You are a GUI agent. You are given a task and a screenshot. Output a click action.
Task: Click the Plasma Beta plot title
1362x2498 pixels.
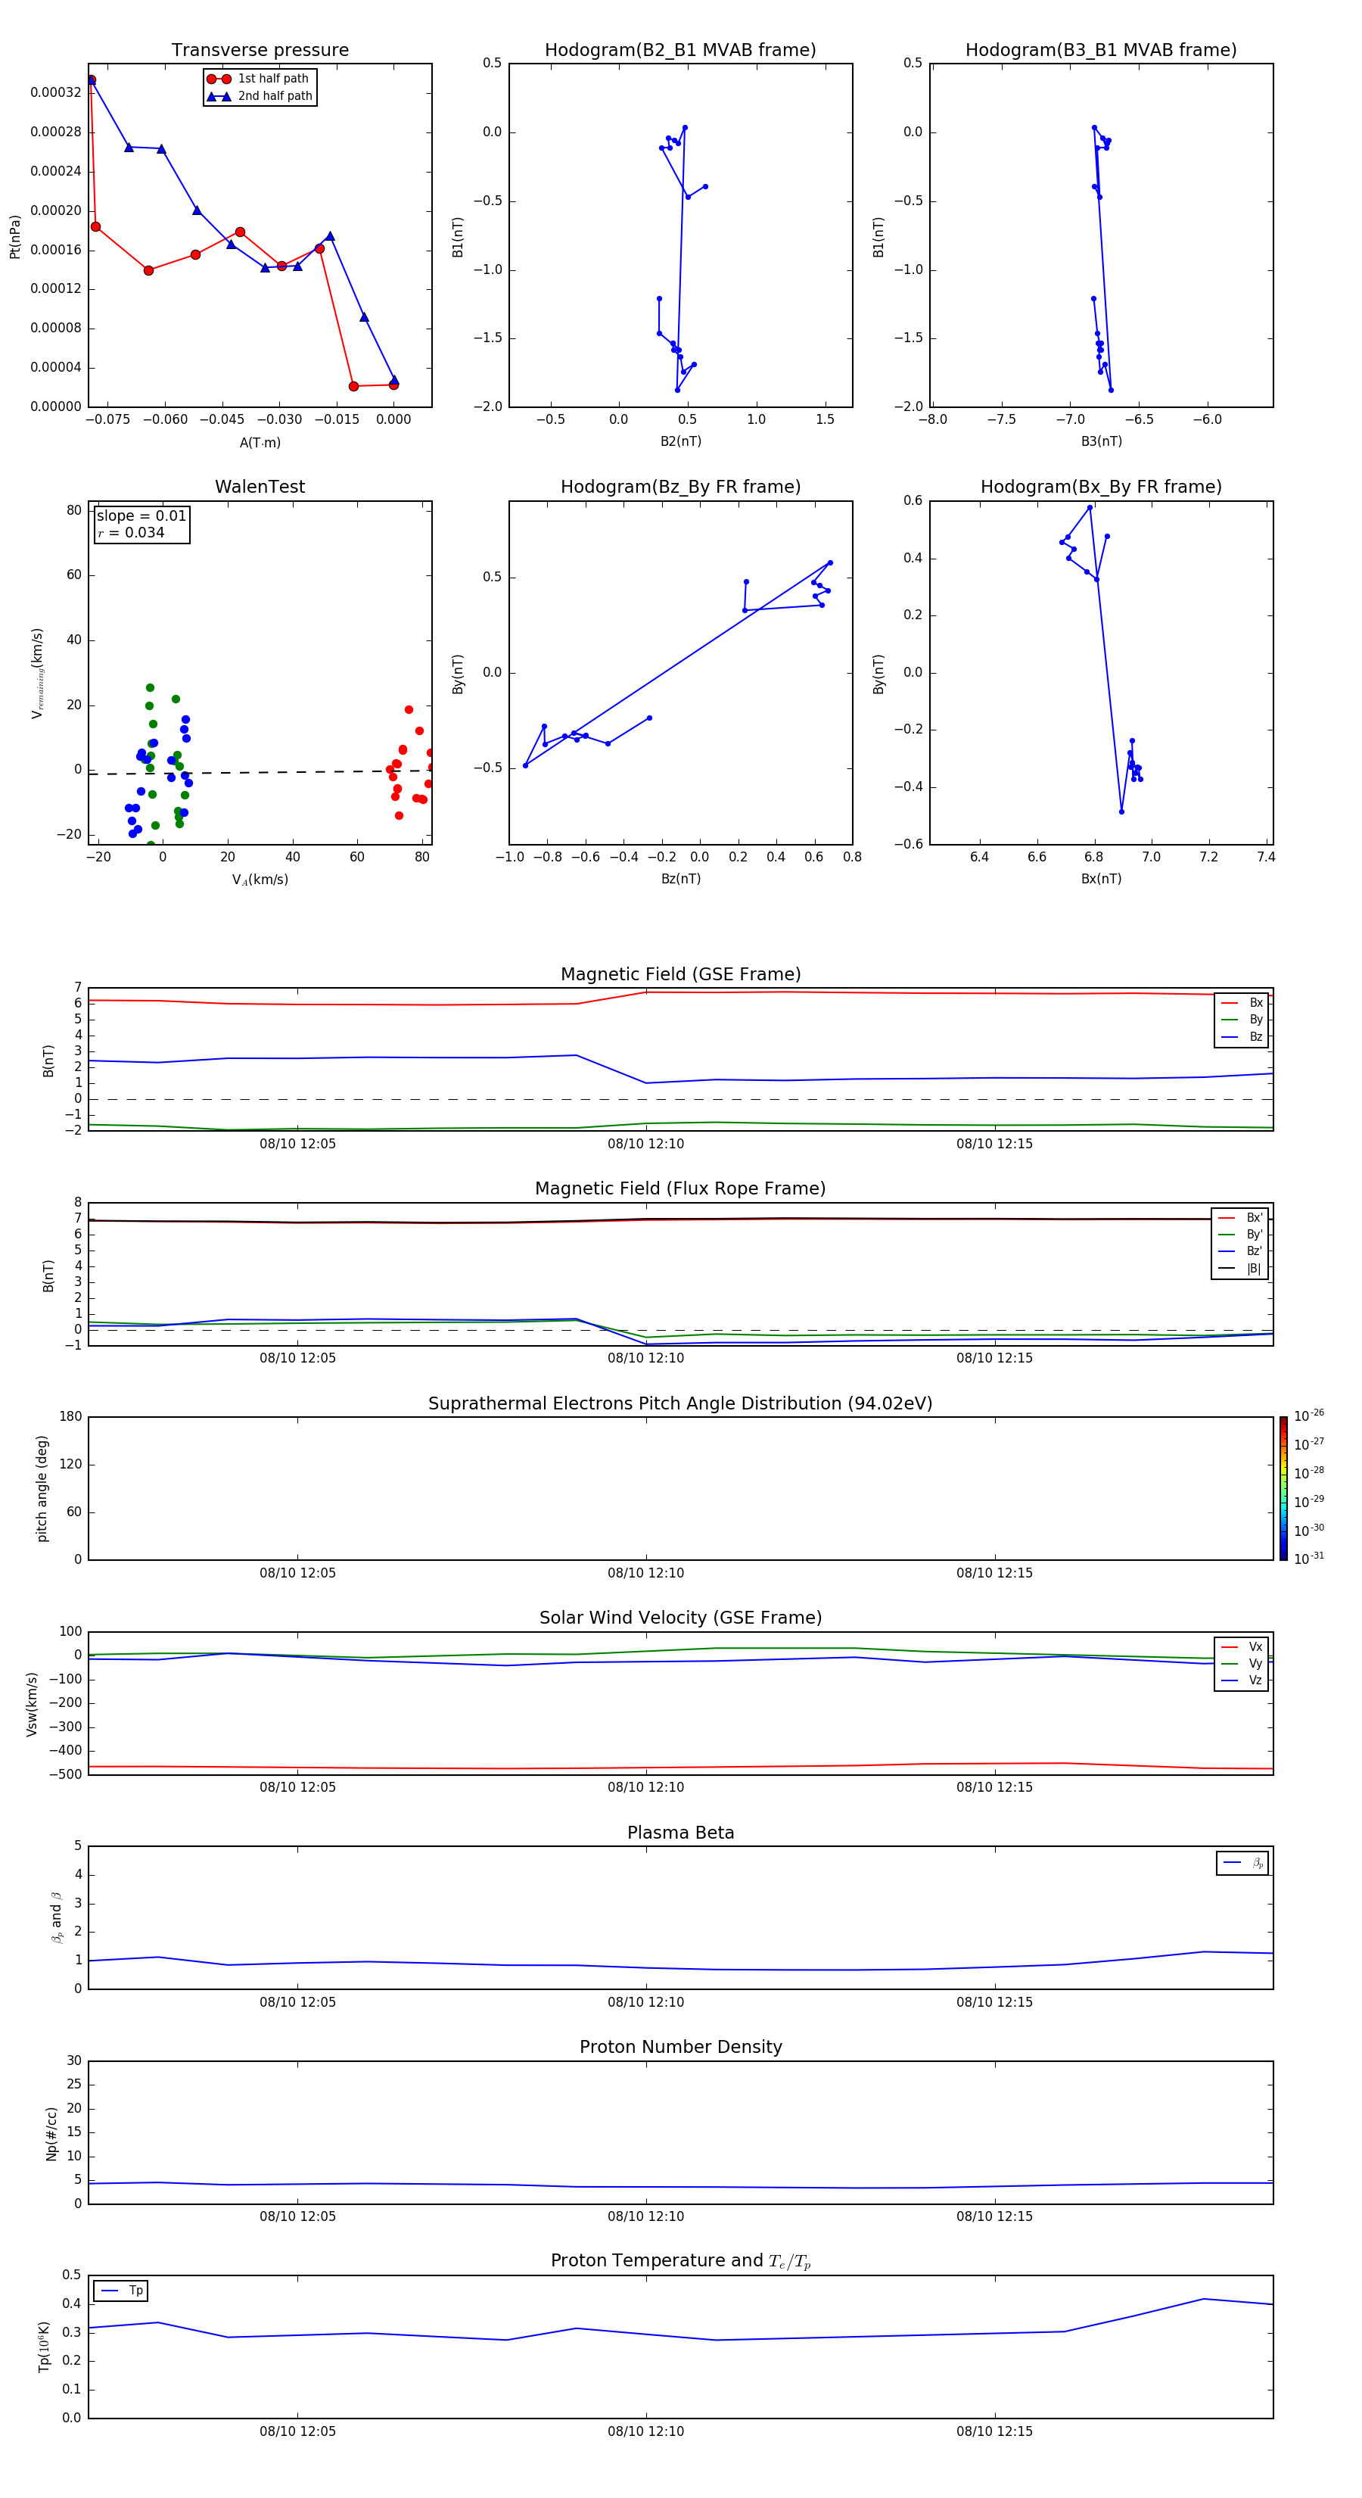[x=680, y=1833]
